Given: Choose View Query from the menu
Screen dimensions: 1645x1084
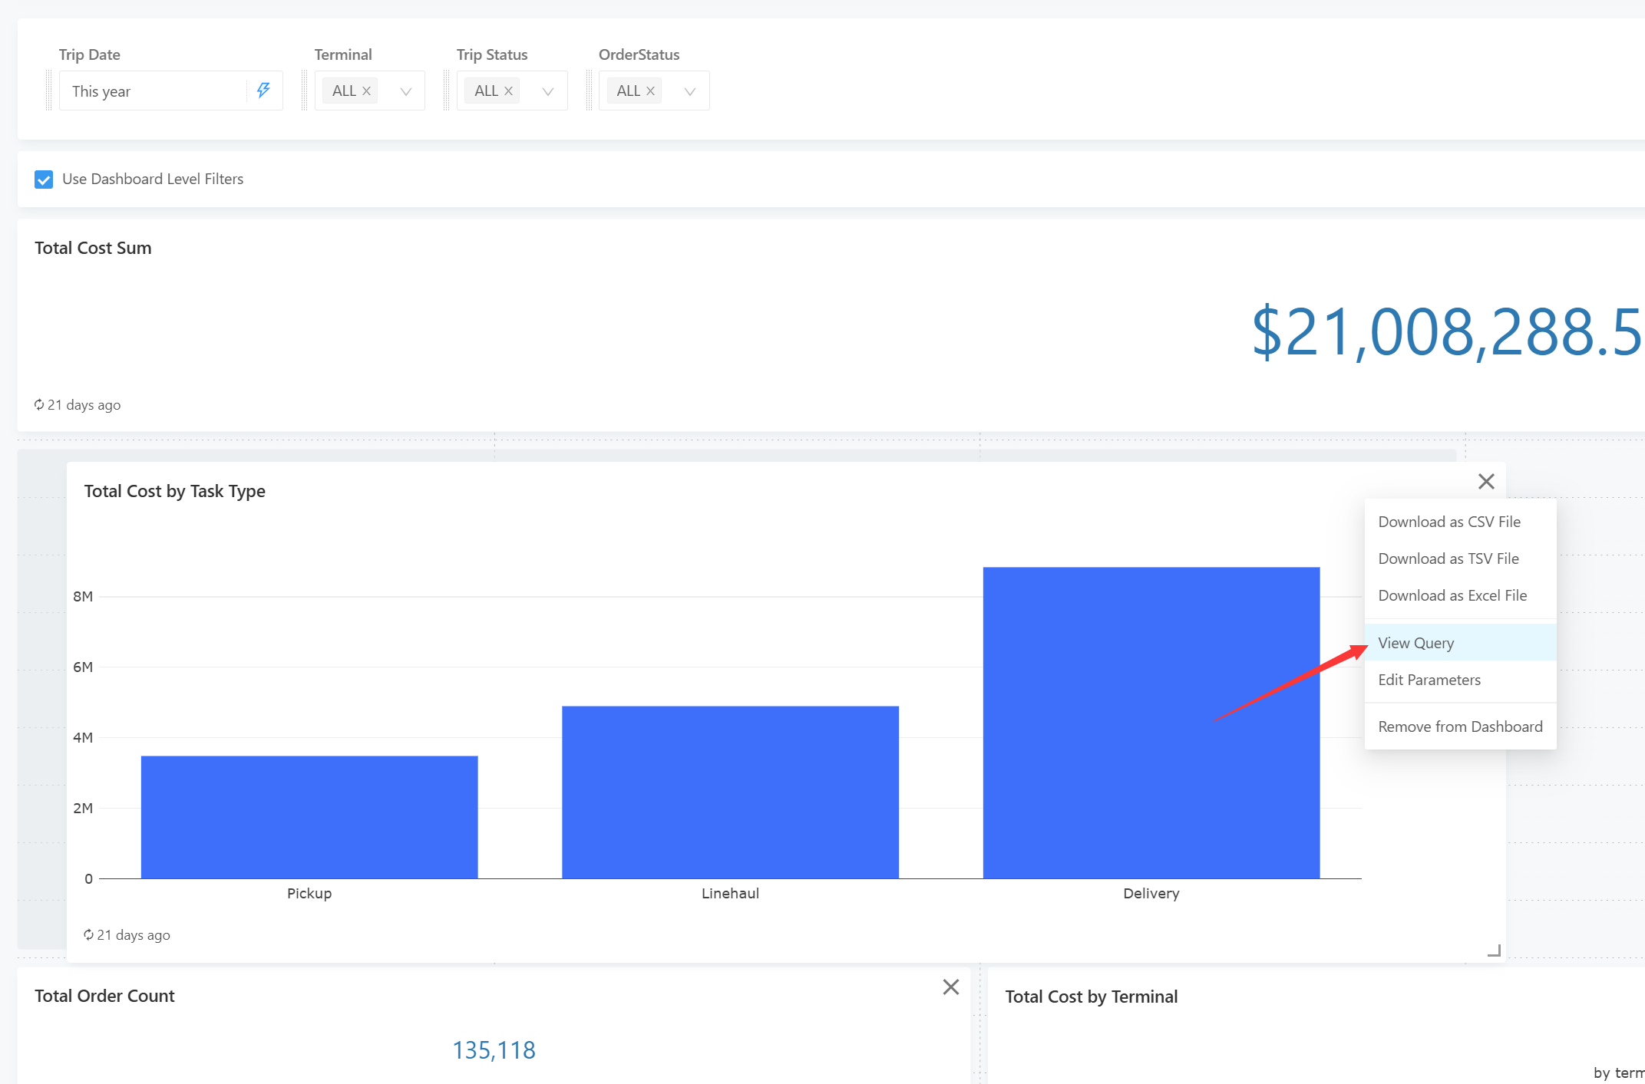Looking at the screenshot, I should click(1415, 643).
